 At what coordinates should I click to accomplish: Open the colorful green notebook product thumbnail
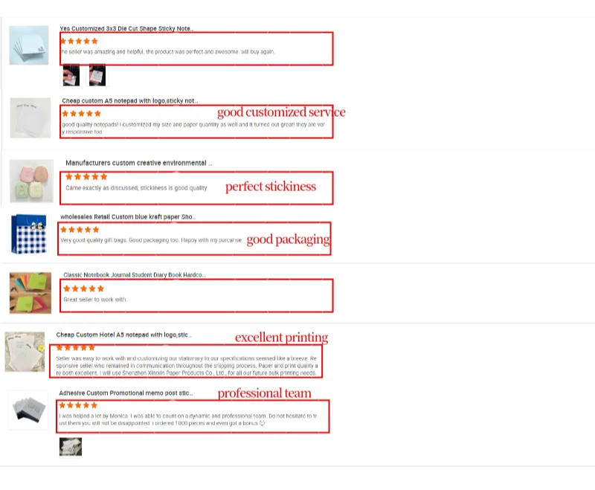[30, 293]
